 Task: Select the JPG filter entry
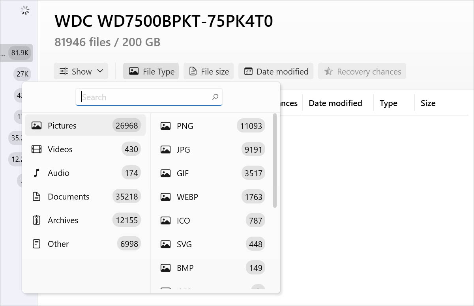(x=182, y=149)
